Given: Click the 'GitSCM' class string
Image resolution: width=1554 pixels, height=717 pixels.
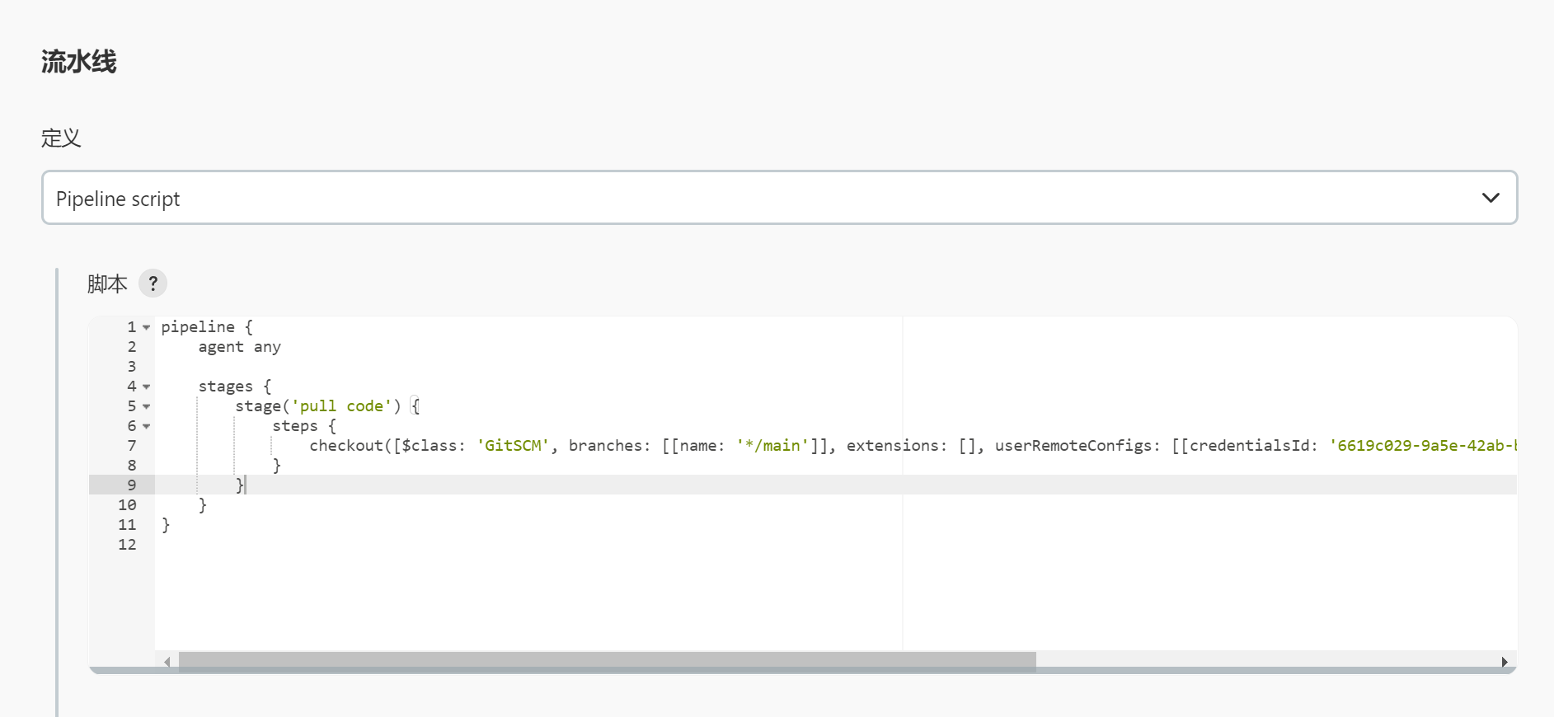Looking at the screenshot, I should click(513, 446).
